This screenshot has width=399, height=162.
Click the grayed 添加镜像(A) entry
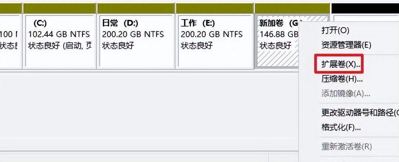[346, 94]
